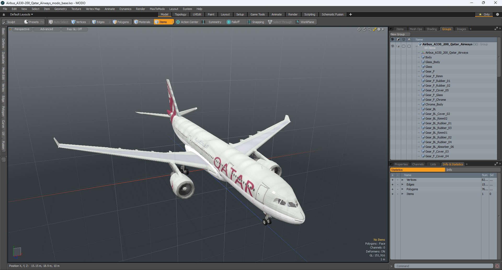Expand the Info & Statistics panel to full size

click(x=496, y=164)
